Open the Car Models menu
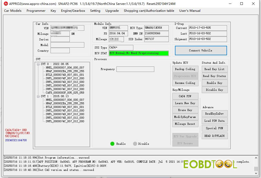This screenshot has width=261, height=178. click(x=13, y=11)
